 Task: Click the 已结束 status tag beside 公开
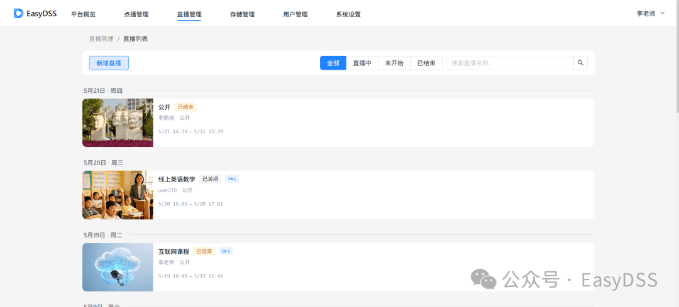tap(185, 107)
